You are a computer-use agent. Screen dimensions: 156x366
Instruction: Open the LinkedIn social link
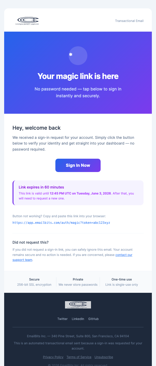(78, 319)
